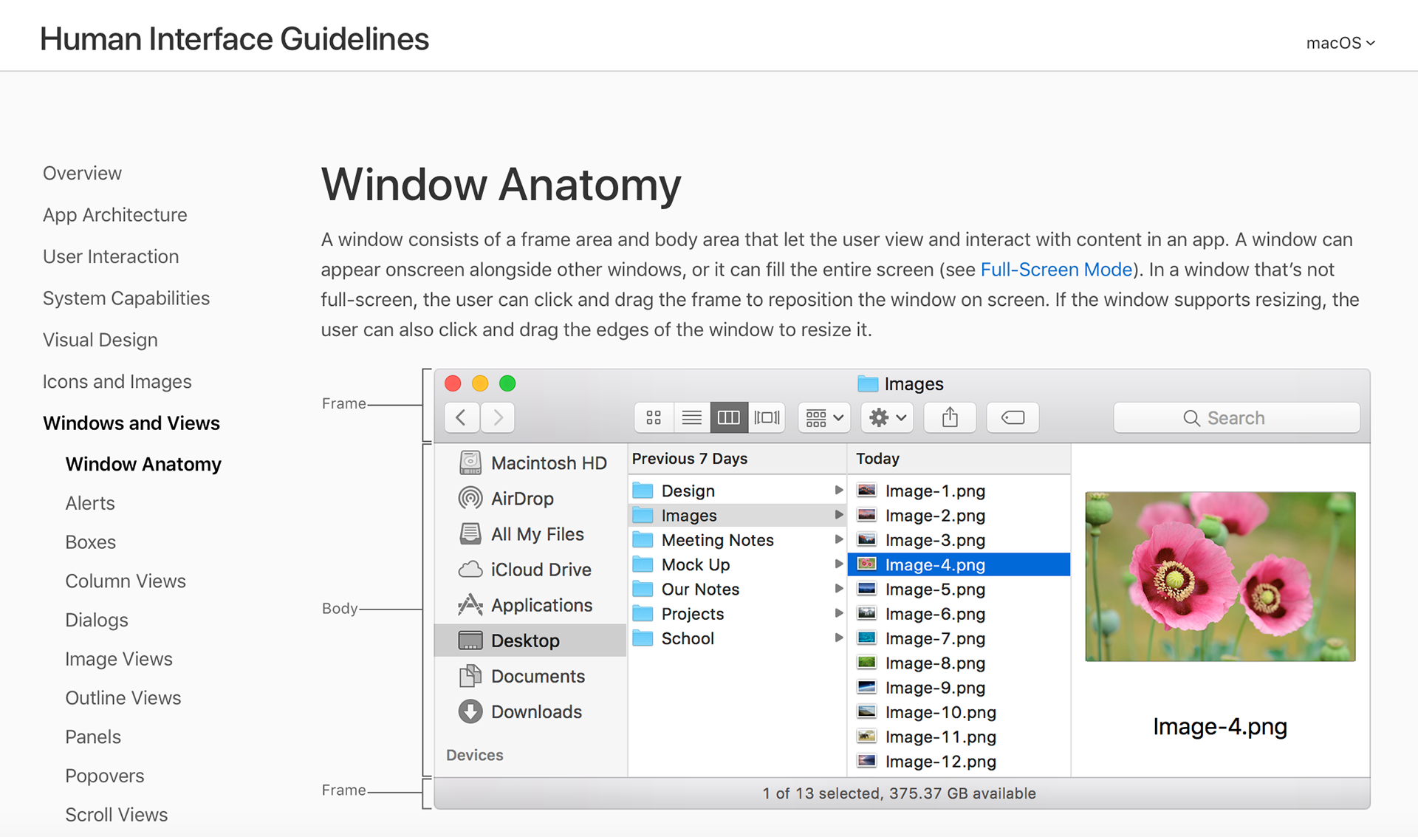Switch Finder to icon view
This screenshot has height=837, width=1418.
654,417
